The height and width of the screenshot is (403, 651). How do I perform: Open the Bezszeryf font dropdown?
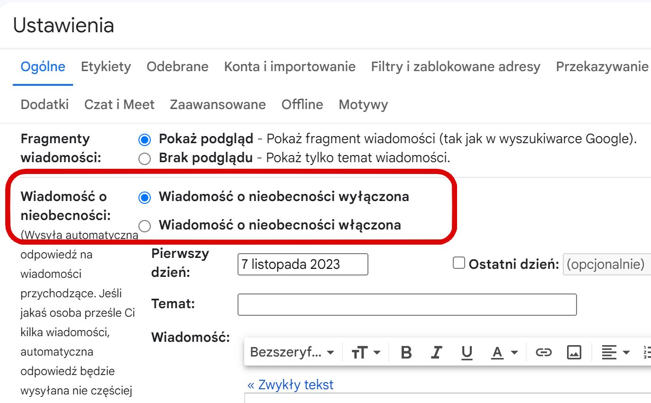(292, 352)
